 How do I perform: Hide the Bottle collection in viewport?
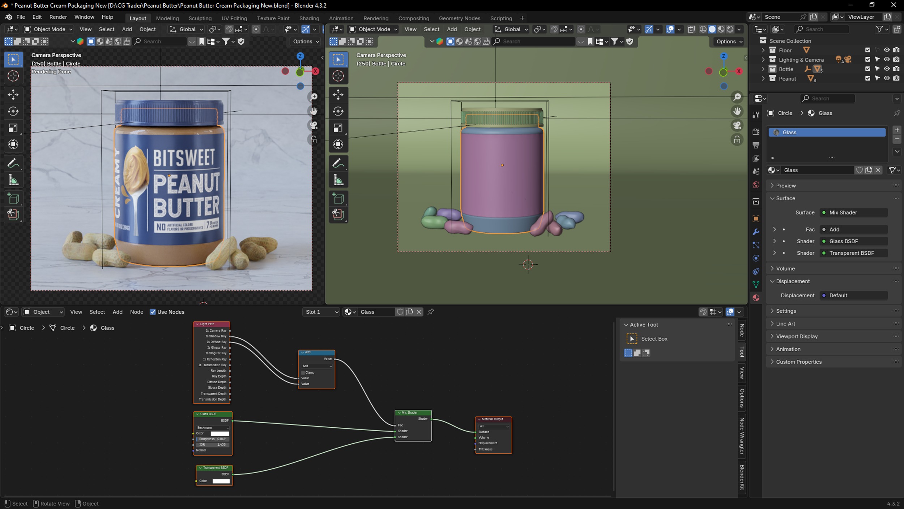[x=887, y=69]
